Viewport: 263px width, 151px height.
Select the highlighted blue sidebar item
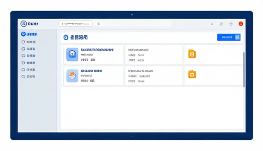click(29, 34)
